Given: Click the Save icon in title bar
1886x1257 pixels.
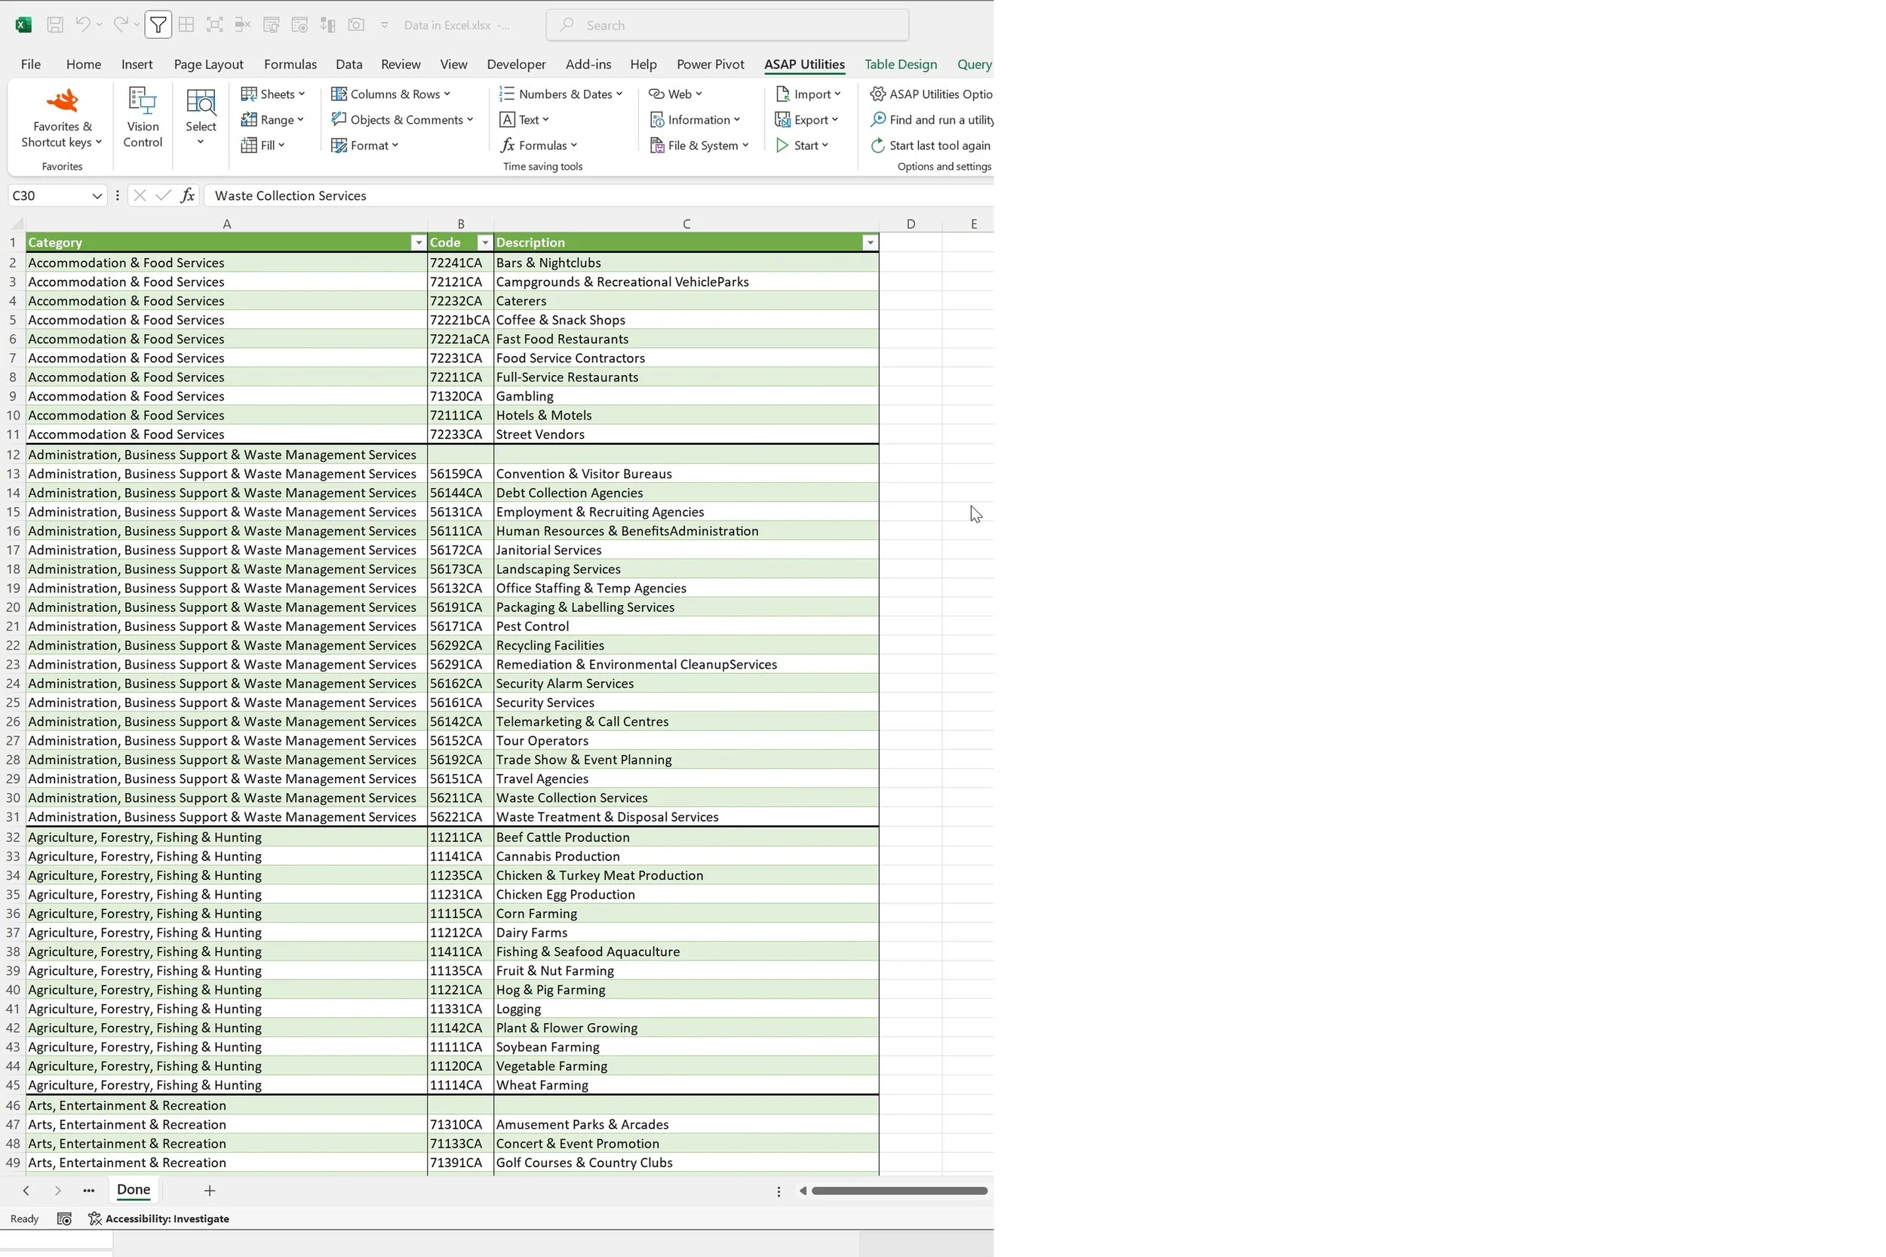Looking at the screenshot, I should click(54, 25).
